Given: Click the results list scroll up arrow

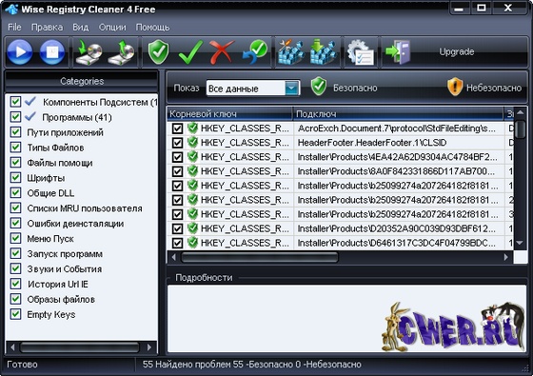Looking at the screenshot, I should 520,112.
